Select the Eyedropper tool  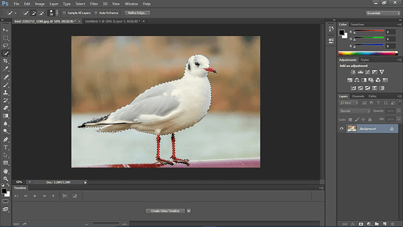pos(5,69)
